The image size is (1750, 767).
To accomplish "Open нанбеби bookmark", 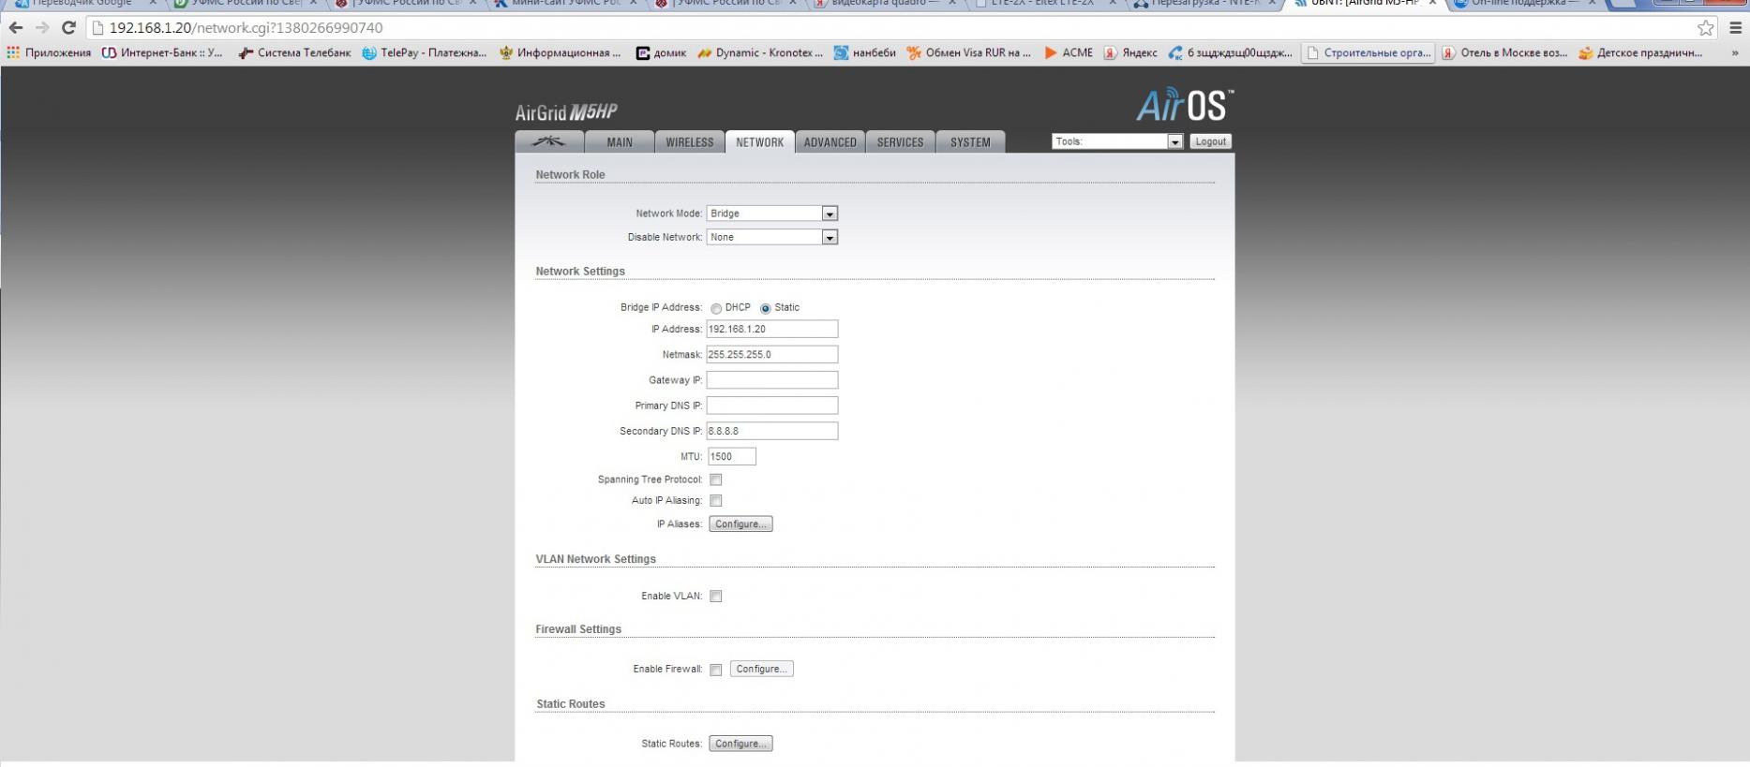I will pyautogui.click(x=864, y=52).
